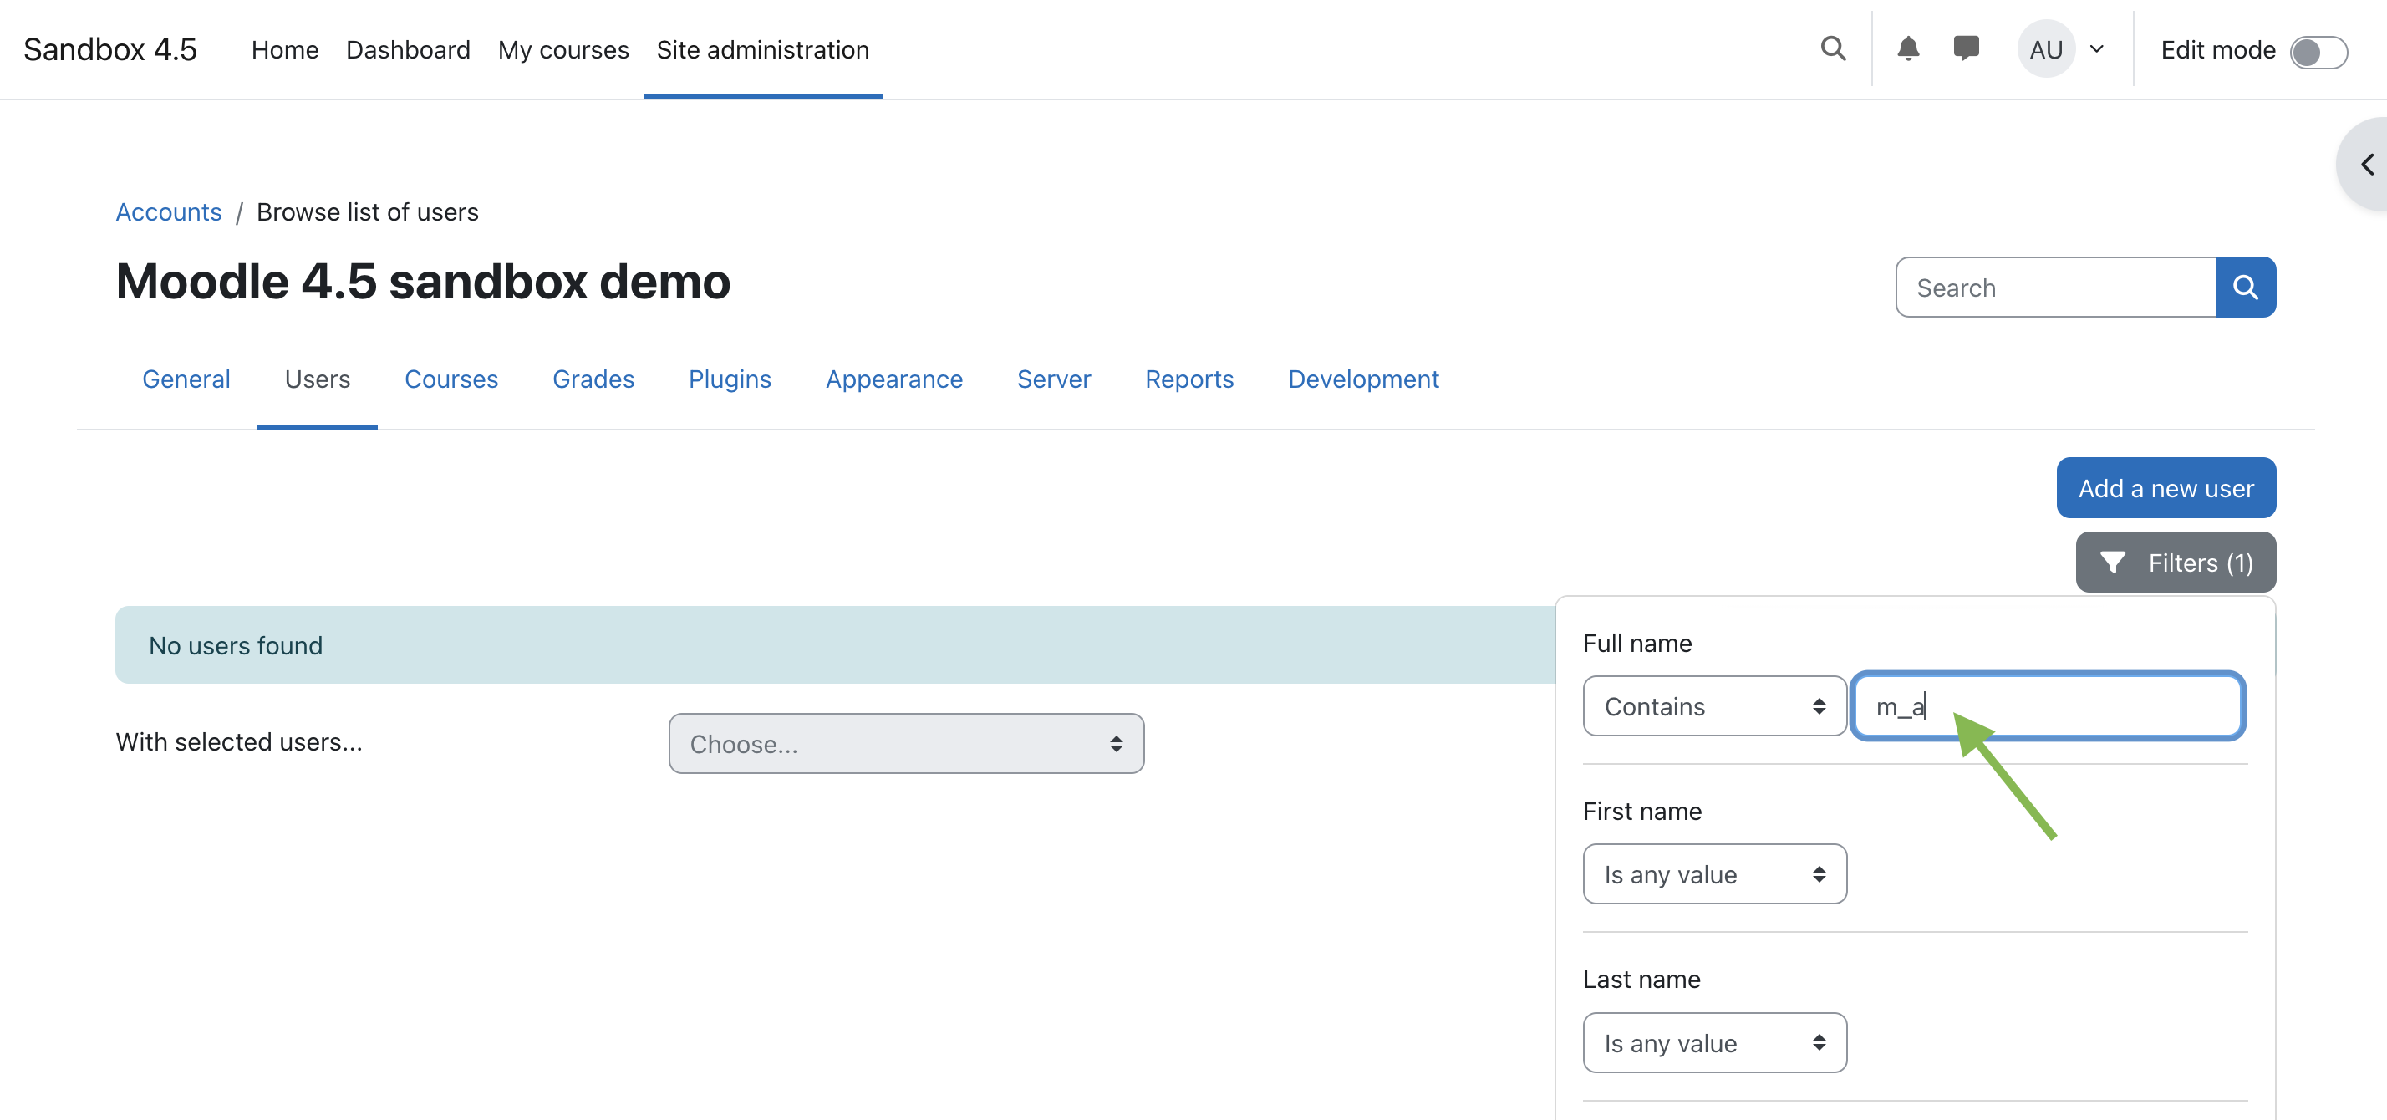Open My courses in the navbar

coord(563,49)
